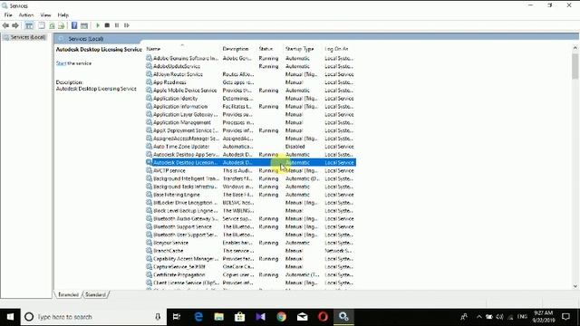Select the Auto Time Zone Updater service
Viewport: 580px width, 326px height.
point(250,147)
